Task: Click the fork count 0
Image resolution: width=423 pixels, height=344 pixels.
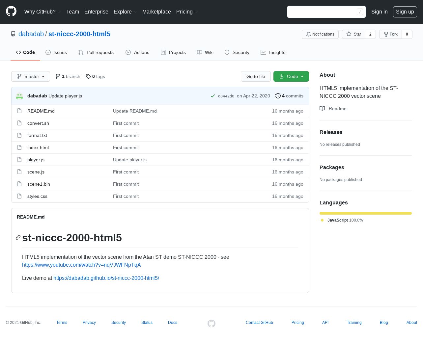Action: click(x=407, y=34)
